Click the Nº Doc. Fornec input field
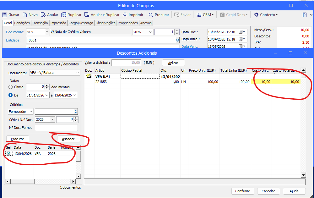The width and height of the screenshot is (314, 198). pyautogui.click(x=56, y=128)
